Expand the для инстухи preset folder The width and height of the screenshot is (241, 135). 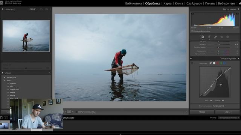(x=5, y=78)
